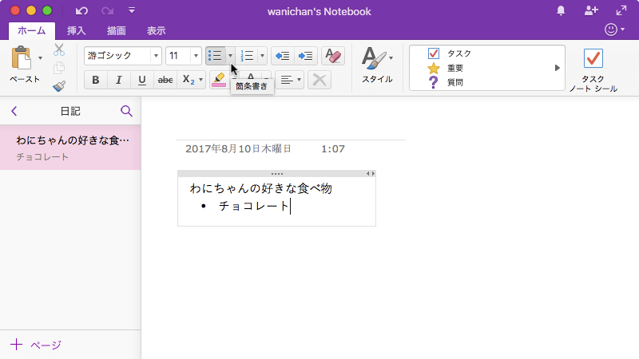The height and width of the screenshot is (359, 639).
Task: Select the 質問 question mark tag
Action: point(446,82)
